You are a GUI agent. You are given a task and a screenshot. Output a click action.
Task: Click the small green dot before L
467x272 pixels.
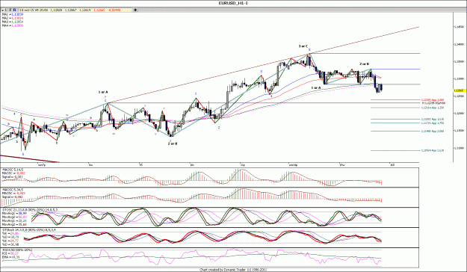(3, 10)
